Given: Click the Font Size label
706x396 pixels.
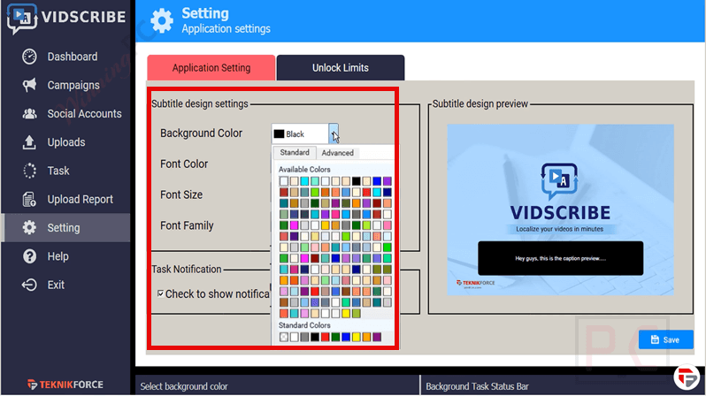Looking at the screenshot, I should click(x=181, y=194).
